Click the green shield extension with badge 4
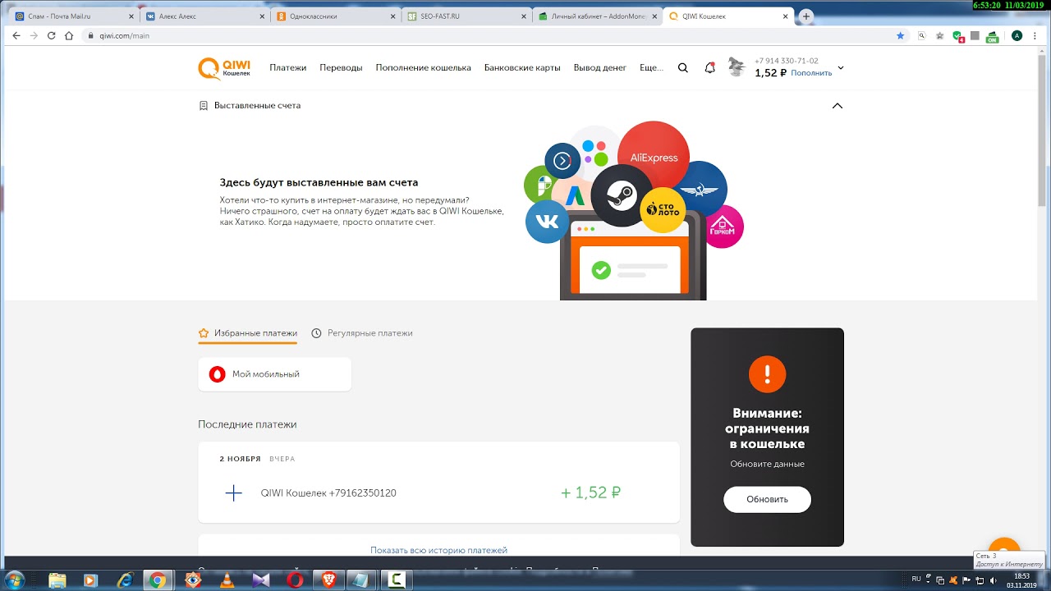Image resolution: width=1051 pixels, height=591 pixels. 957,36
